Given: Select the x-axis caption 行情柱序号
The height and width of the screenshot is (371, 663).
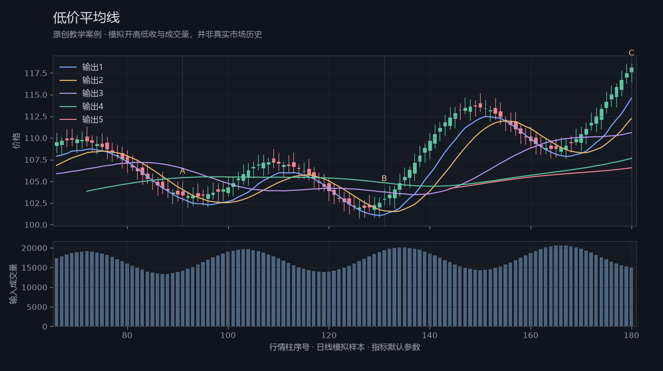Looking at the screenshot, I should pyautogui.click(x=345, y=347).
